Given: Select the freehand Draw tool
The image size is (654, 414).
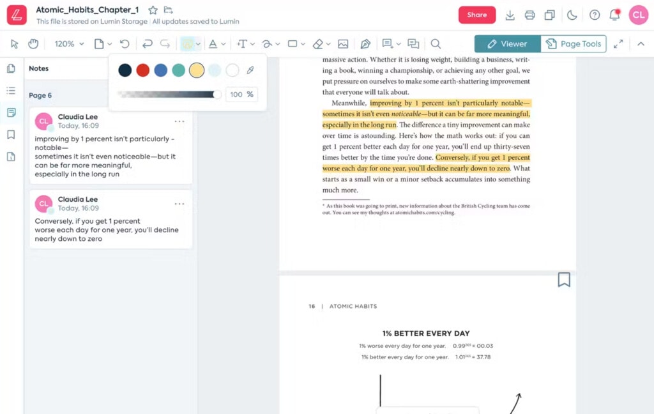Looking at the screenshot, I should [x=268, y=43].
